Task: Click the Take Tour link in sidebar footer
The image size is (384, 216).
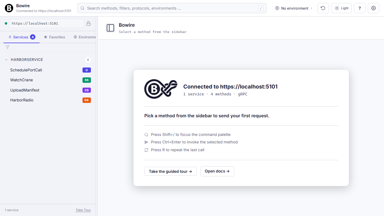Action: point(83,210)
